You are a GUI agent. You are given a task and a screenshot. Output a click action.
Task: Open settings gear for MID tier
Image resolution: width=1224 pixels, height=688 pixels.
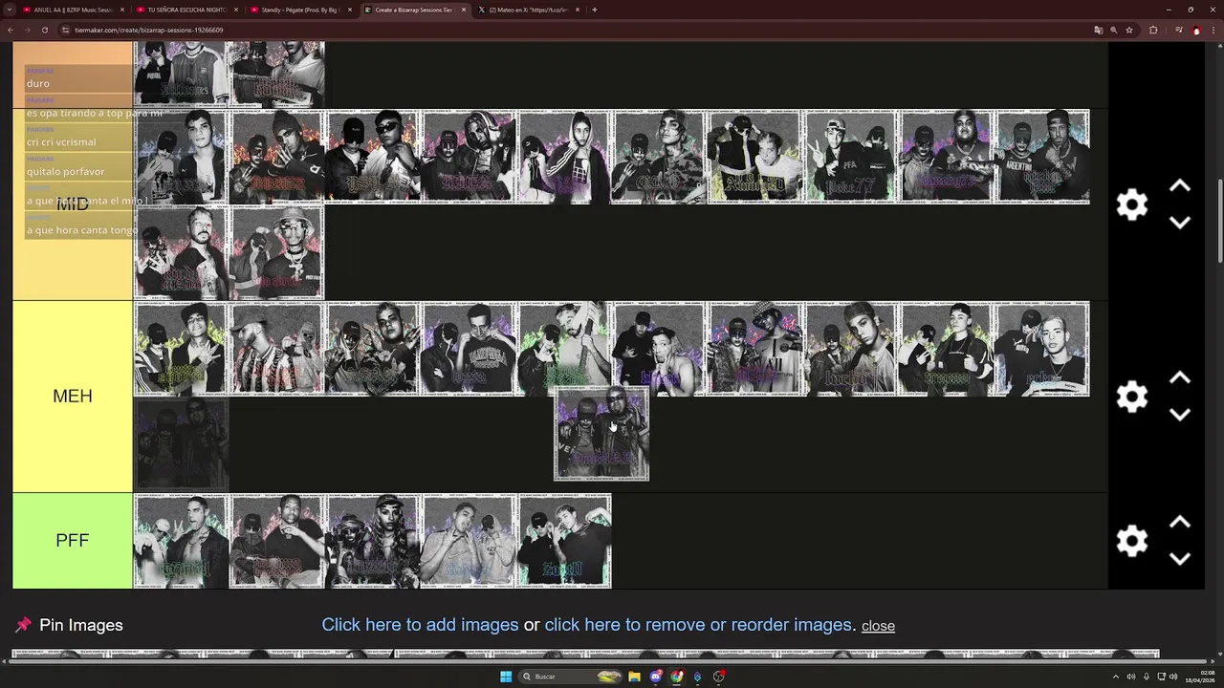tap(1132, 204)
